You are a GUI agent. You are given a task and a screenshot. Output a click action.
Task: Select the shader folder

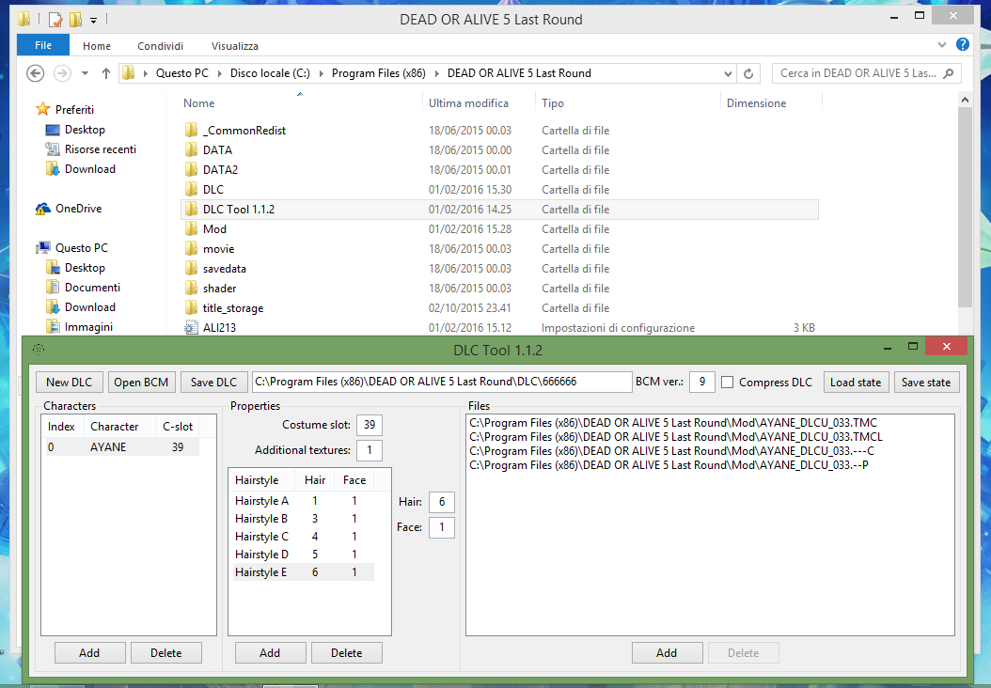pos(219,289)
